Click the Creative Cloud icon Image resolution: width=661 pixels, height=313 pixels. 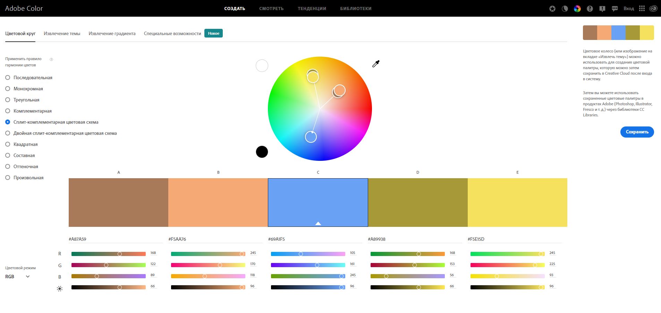(653, 9)
